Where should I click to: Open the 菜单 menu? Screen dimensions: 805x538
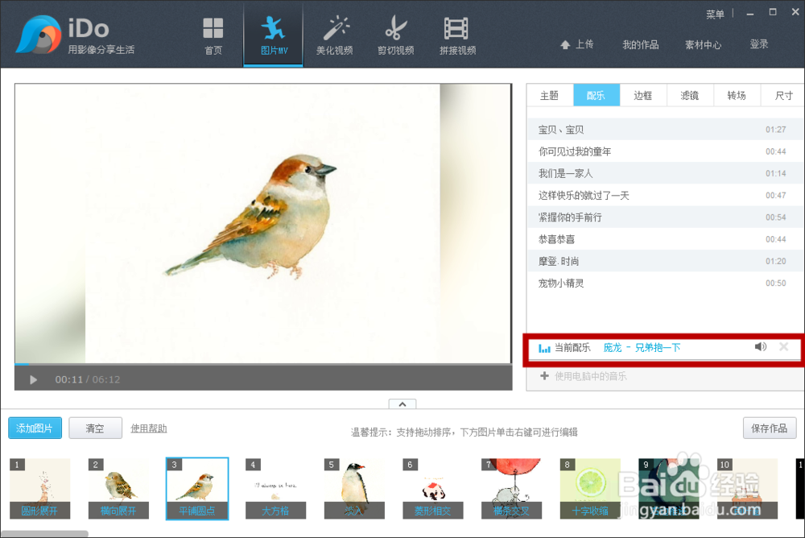tap(715, 14)
